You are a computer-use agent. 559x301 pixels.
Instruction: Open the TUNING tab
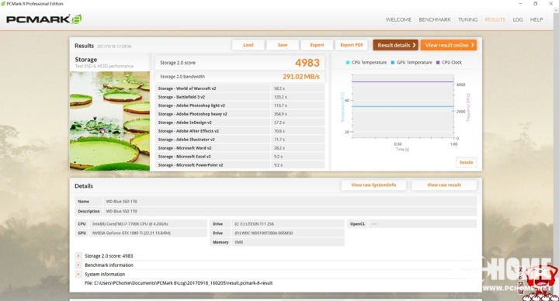coord(467,19)
